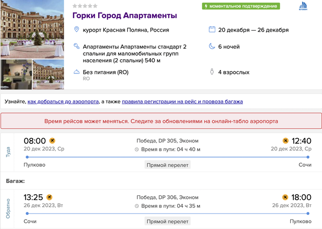
Task: Open the main hotel courtyard photo
Action: coord(32,29)
